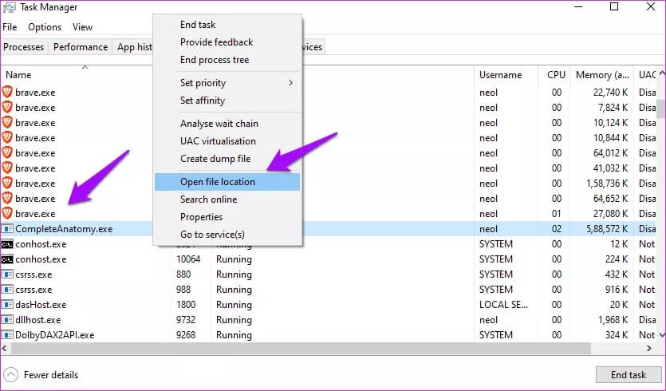The image size is (666, 391).
Task: Click the Brave icon in the 7,824 K row
Action: click(7, 107)
